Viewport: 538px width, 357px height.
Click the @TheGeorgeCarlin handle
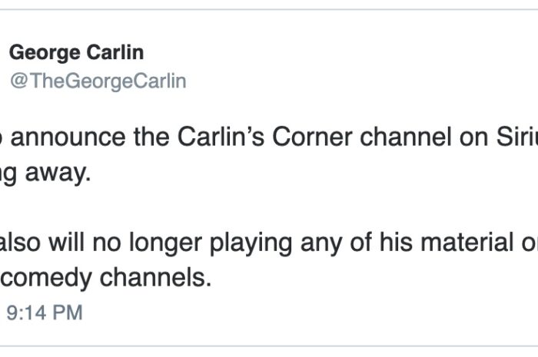(x=98, y=81)
